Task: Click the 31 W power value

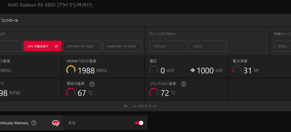Action: [x=251, y=71]
